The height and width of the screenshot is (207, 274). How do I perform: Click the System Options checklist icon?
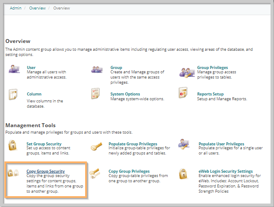tap(96, 93)
